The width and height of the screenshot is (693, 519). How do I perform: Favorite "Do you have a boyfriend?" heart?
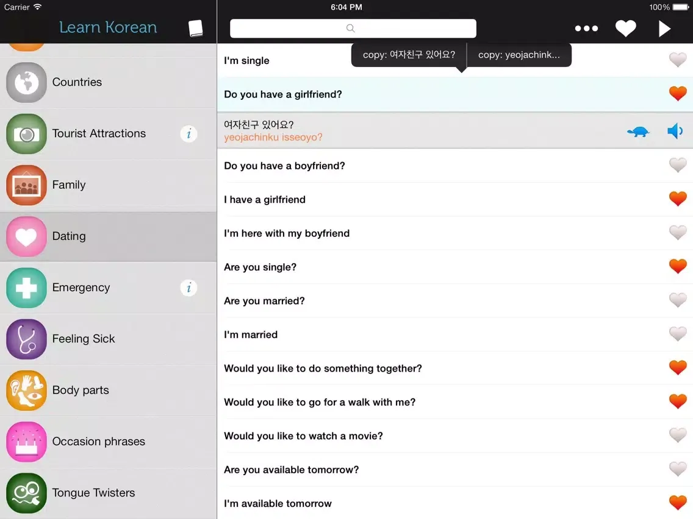tap(677, 165)
